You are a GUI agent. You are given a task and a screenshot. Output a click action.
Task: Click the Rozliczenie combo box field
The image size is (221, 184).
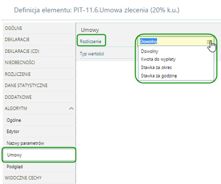pos(175,42)
